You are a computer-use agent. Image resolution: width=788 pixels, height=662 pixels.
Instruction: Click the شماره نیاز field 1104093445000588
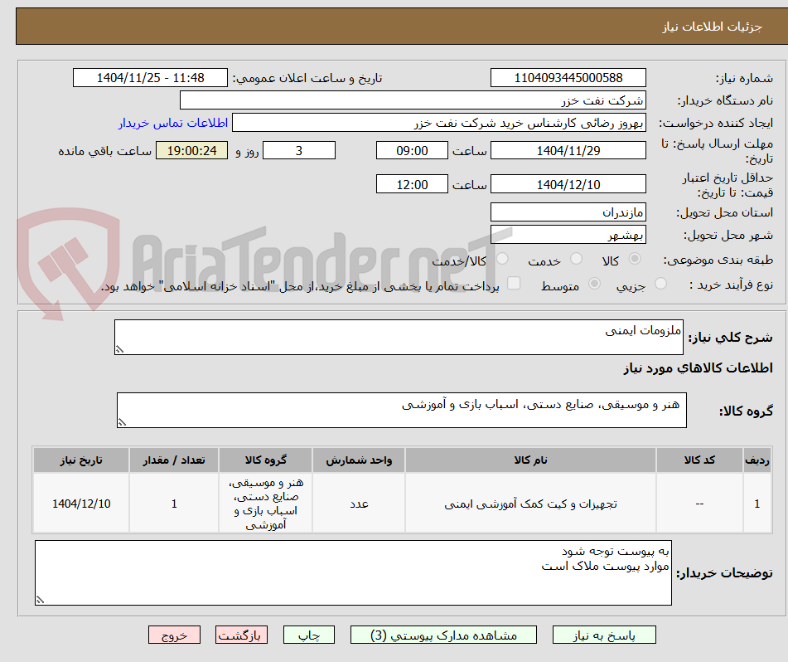[568, 78]
